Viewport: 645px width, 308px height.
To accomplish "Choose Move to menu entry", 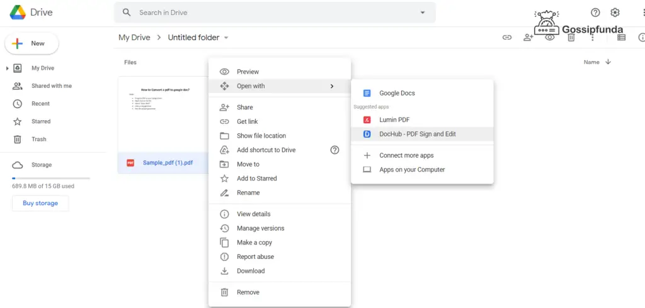I will [280, 164].
